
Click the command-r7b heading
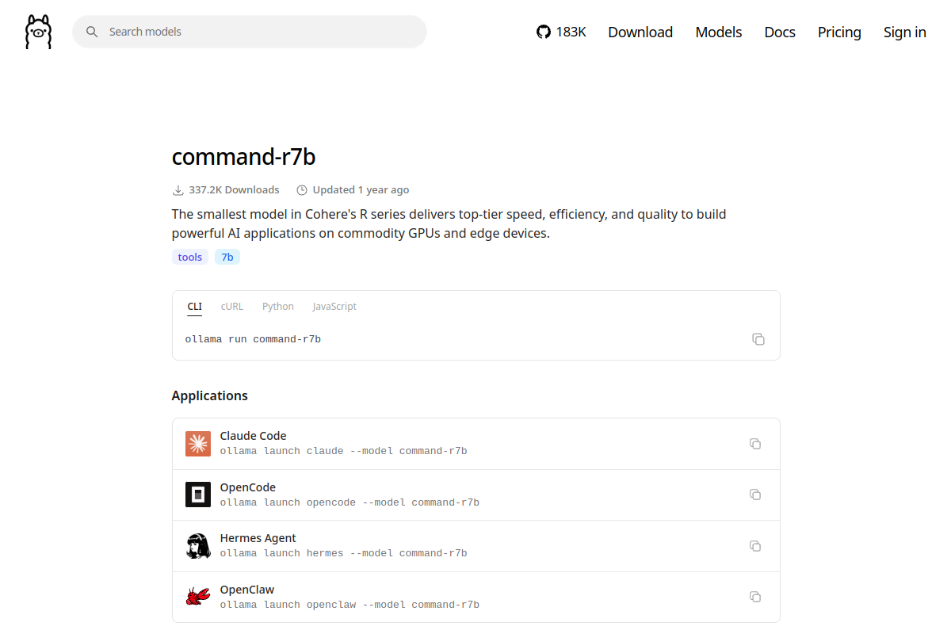244,157
